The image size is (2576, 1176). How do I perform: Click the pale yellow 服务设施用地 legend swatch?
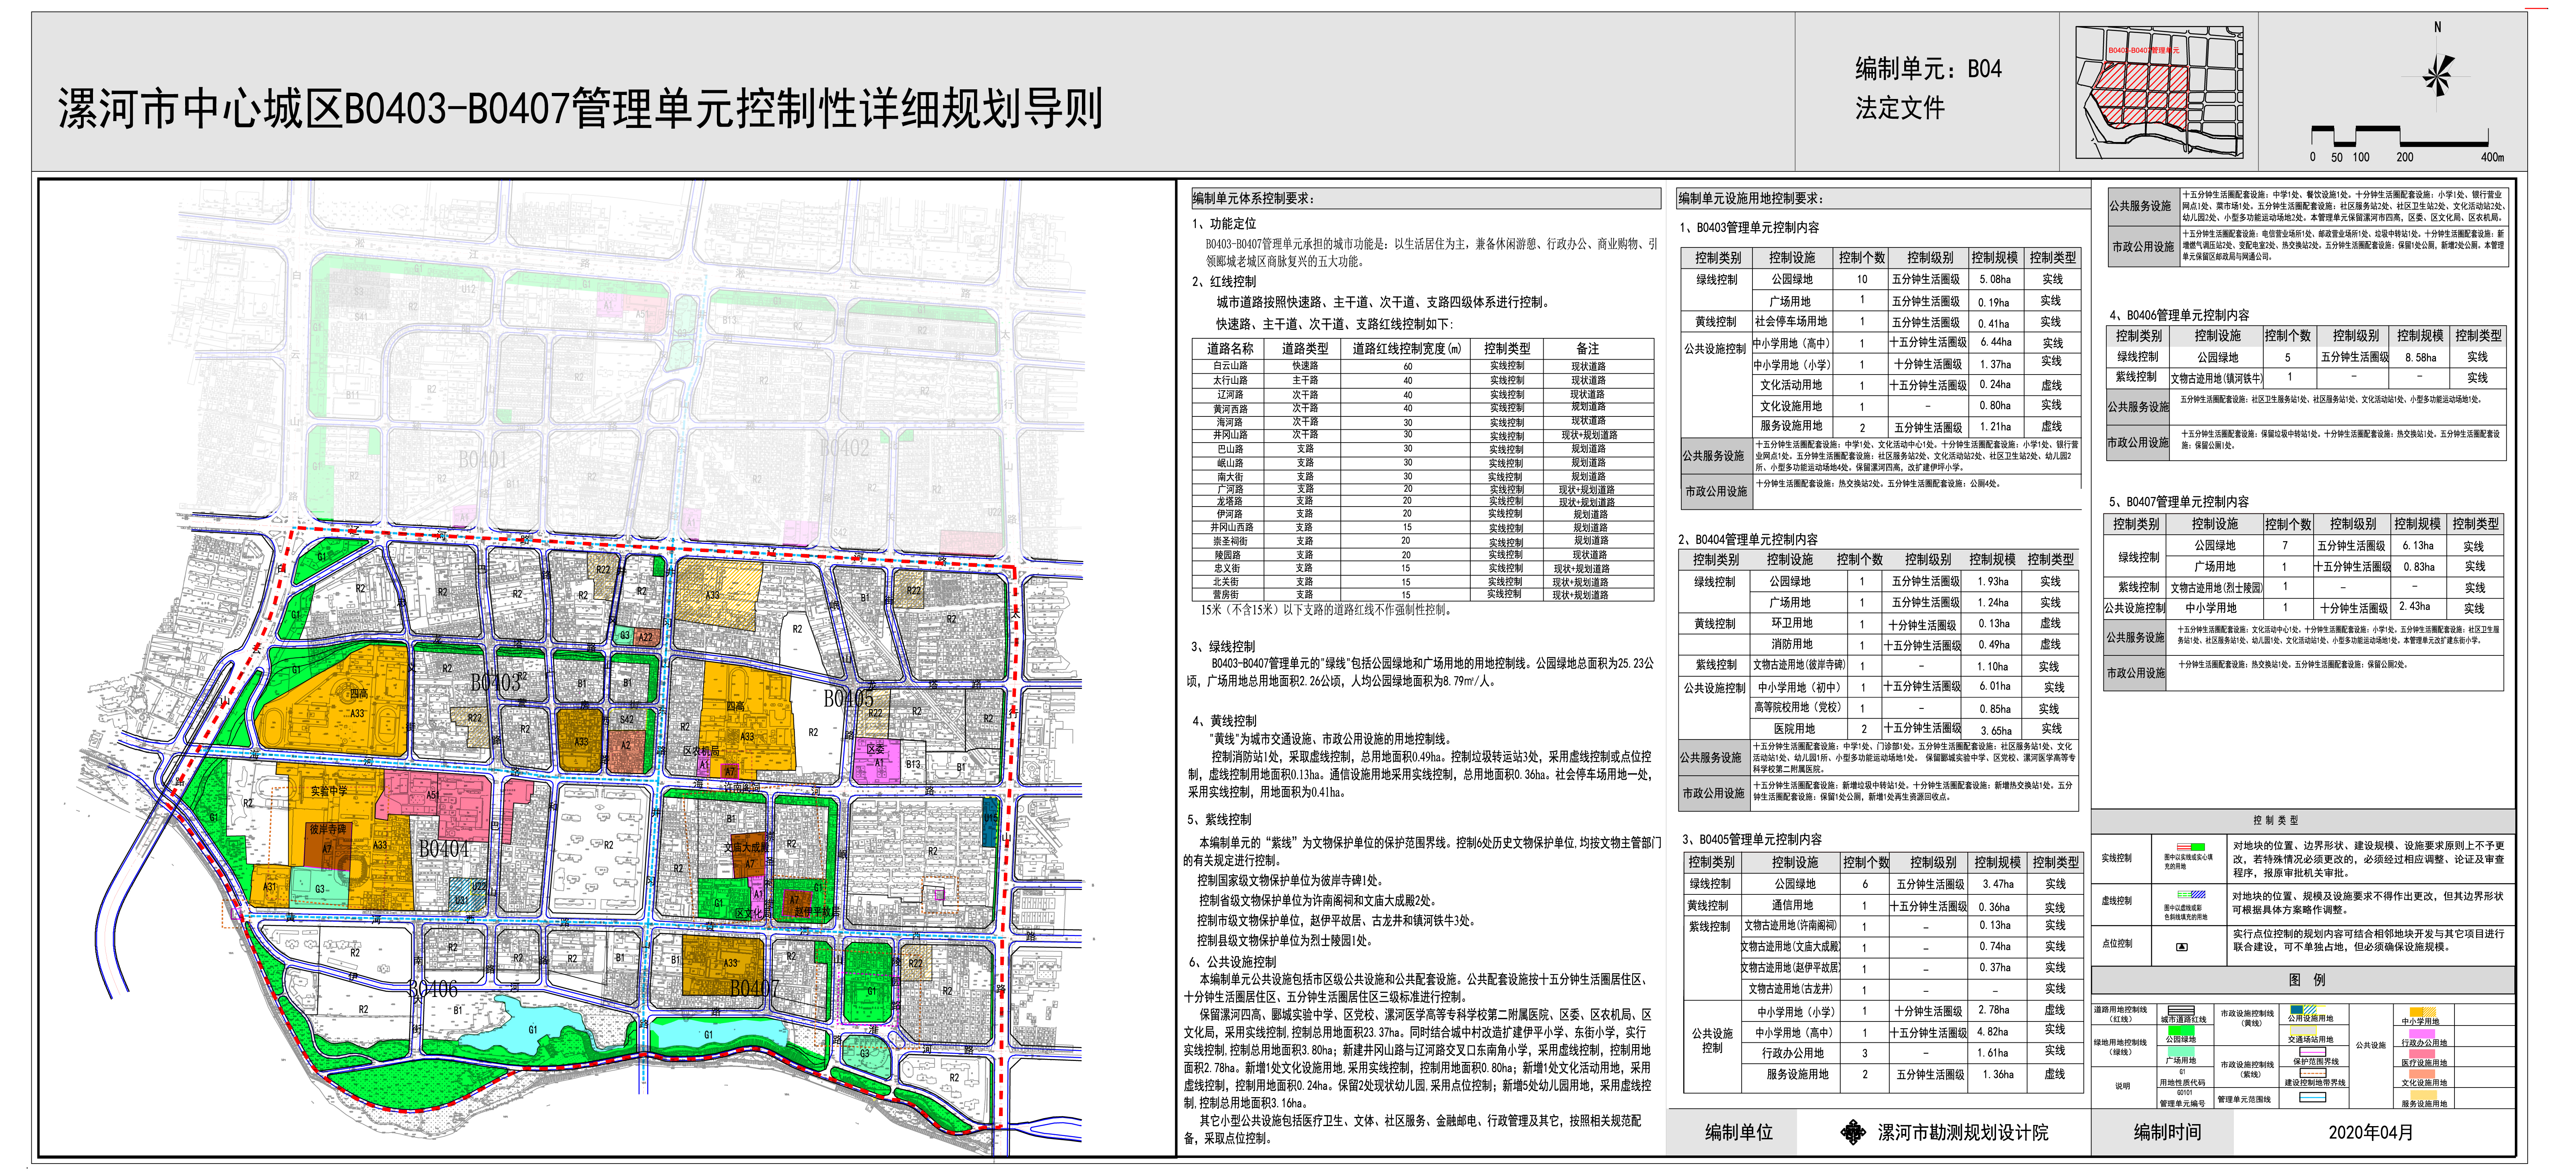(x=2424, y=1095)
